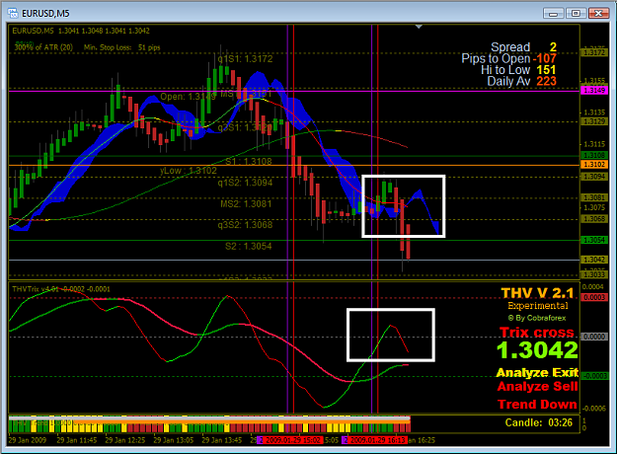Click the large green 1.3042 price readout
Screen dimensions: 617x454
coord(537,349)
